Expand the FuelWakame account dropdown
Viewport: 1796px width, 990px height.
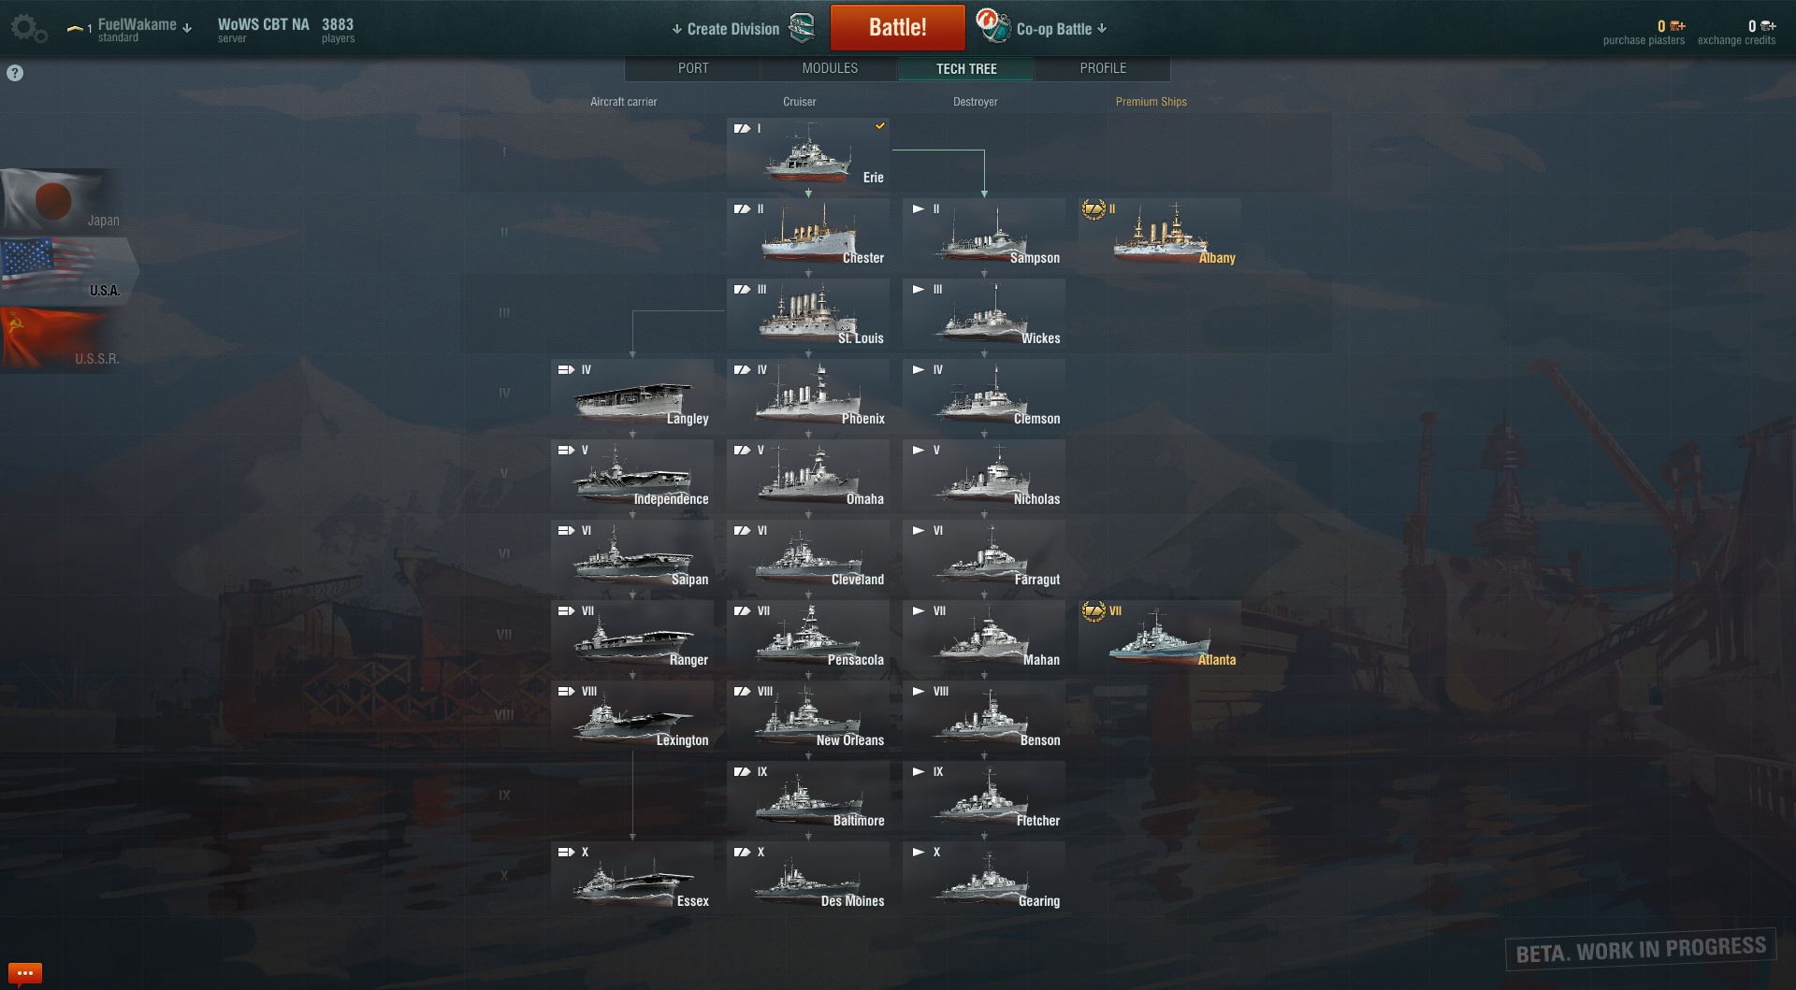point(187,28)
